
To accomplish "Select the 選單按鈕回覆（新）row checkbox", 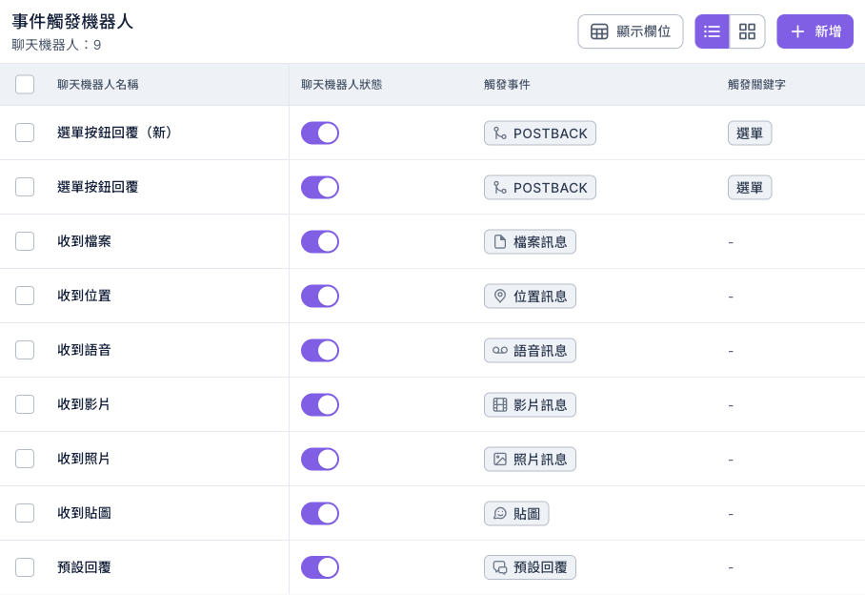I will point(25,133).
